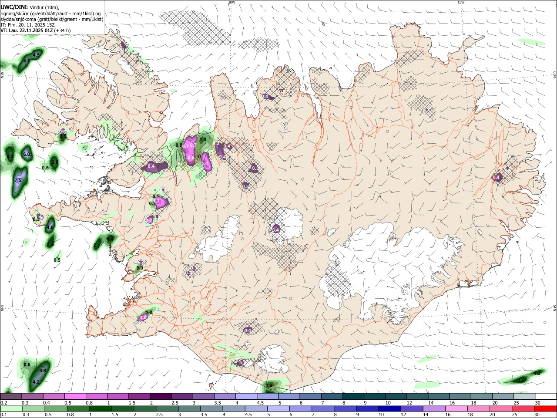Image resolution: width=557 pixels, height=418 pixels.
Task: Select the rain legend swatch between 0.3 and 0.5
Action: (34, 409)
